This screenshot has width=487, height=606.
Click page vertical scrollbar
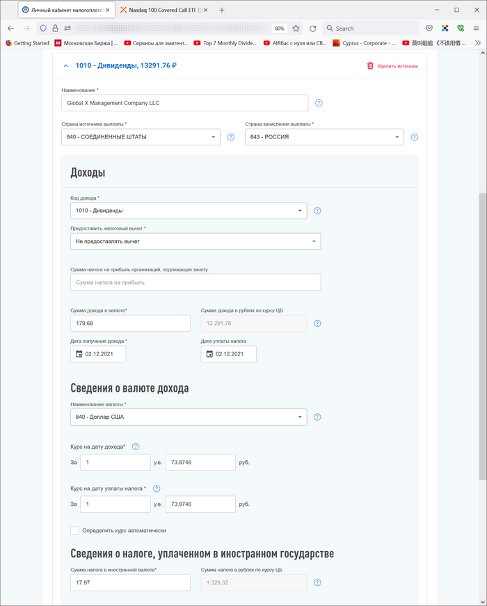[482, 334]
